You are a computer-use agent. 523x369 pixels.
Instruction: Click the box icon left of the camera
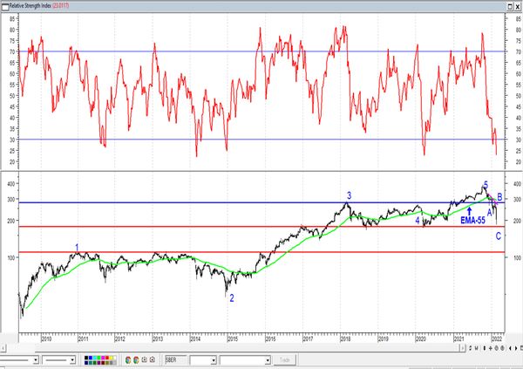click(x=144, y=359)
